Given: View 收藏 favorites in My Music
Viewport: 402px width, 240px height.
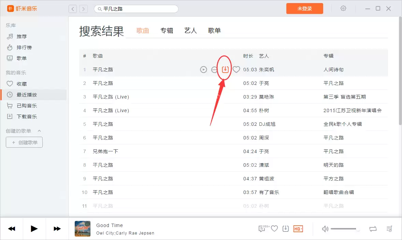Looking at the screenshot, I should point(20,84).
